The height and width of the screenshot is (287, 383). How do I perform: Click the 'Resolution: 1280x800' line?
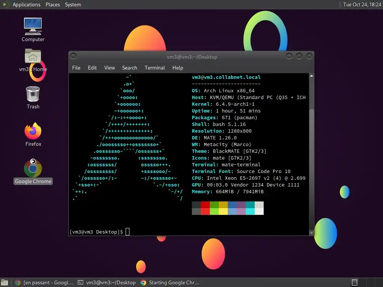click(221, 131)
